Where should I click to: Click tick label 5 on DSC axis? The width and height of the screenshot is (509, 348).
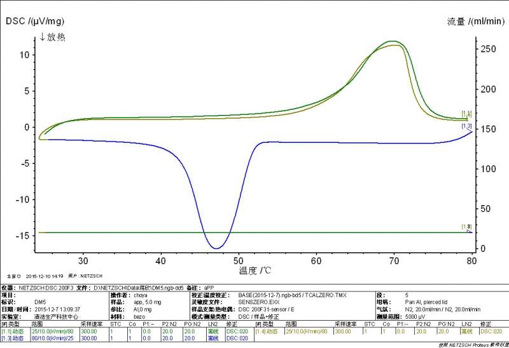(x=27, y=91)
